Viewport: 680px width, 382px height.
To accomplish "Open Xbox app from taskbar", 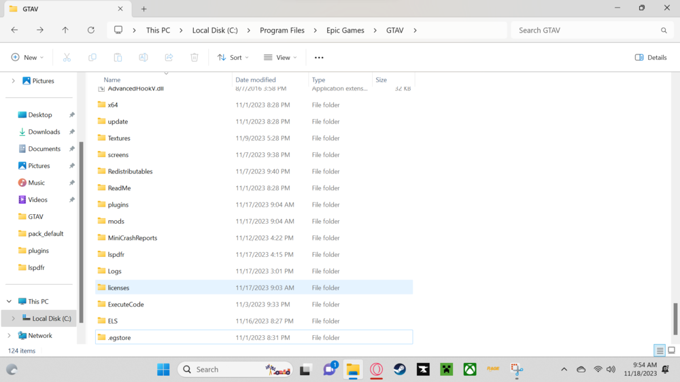I will tap(470, 370).
